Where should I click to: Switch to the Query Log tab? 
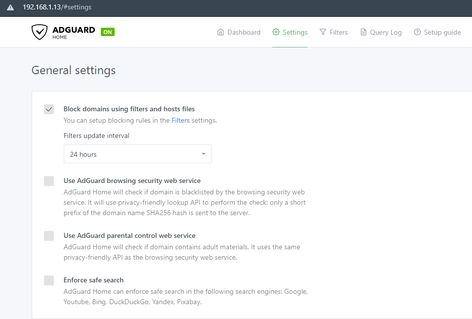(x=381, y=32)
